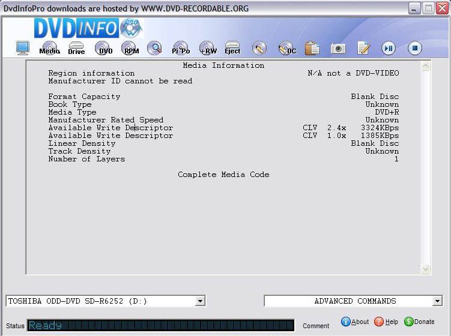This screenshot has width=451, height=336.
Task: Open the ADVANCED COMMANDS dropdown
Action: (x=437, y=301)
